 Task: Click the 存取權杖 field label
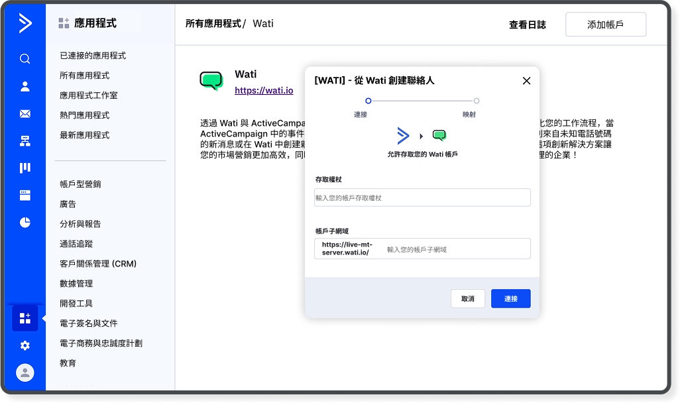[328, 180]
